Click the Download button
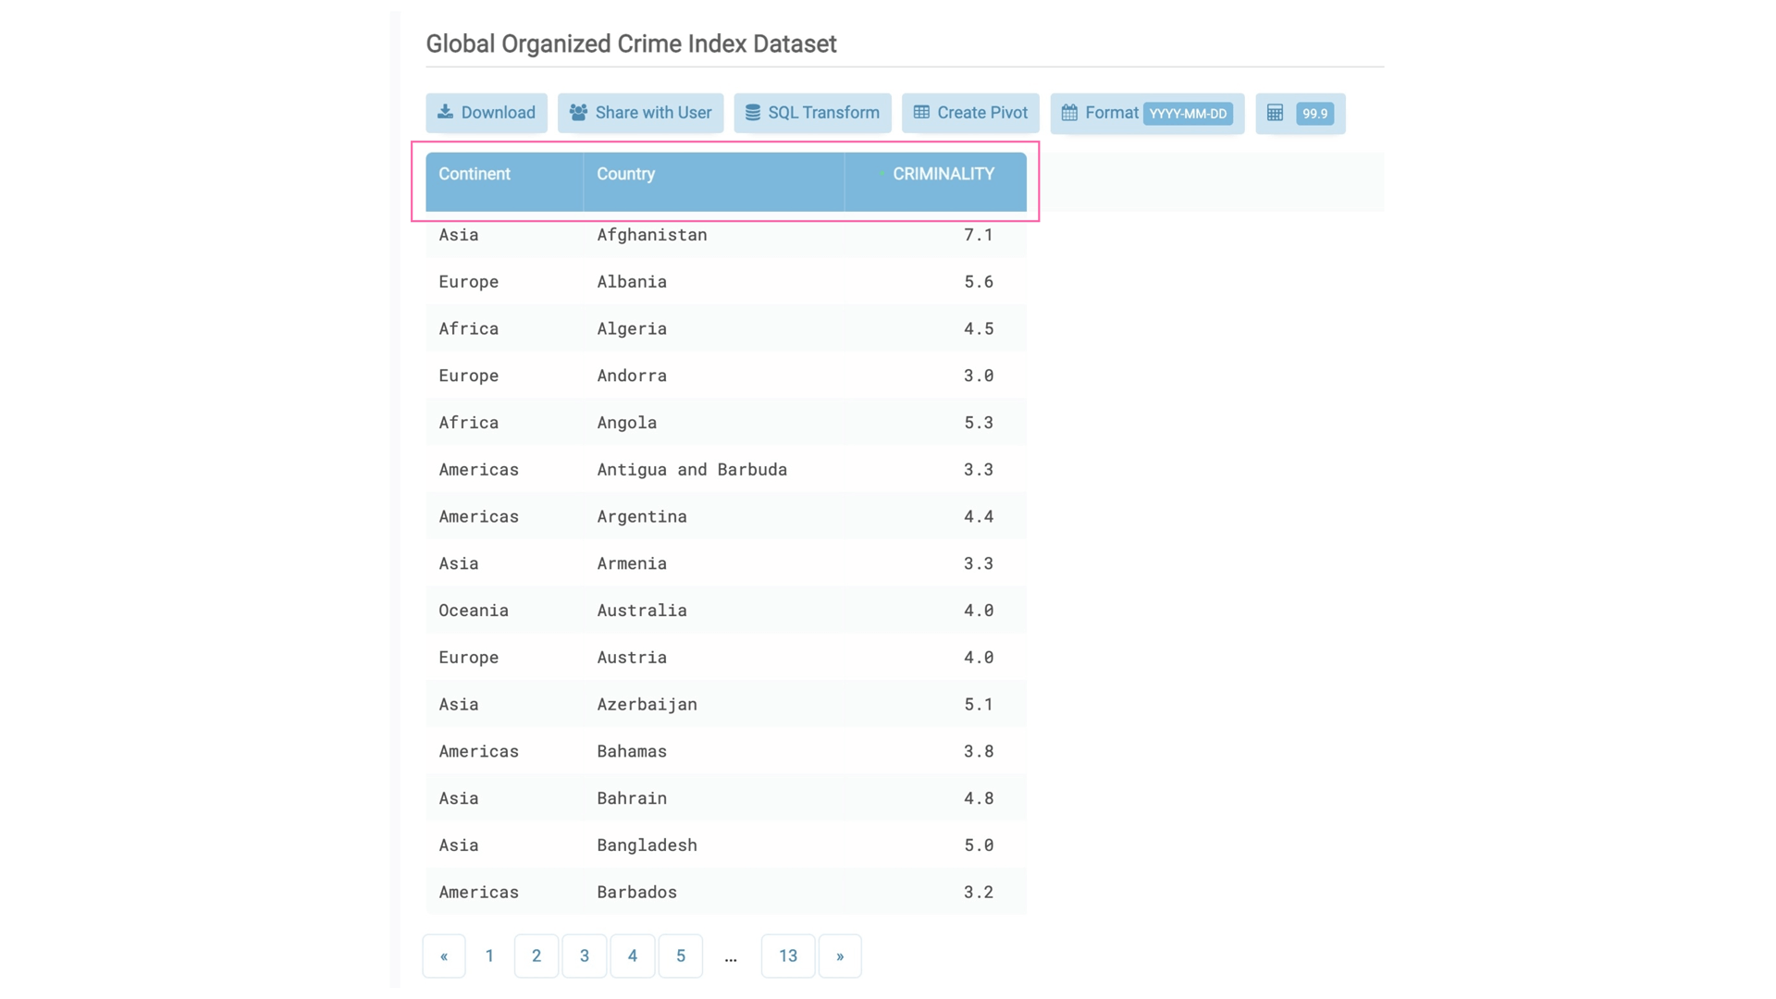The height and width of the screenshot is (999, 1776). pos(487,113)
